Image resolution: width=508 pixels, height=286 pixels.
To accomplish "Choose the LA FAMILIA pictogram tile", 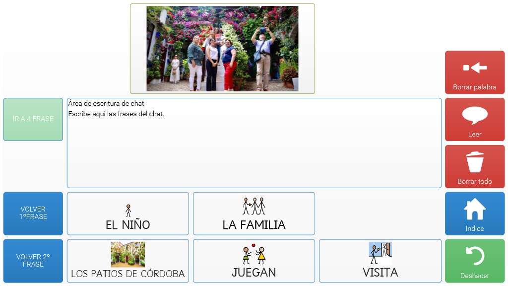I will pyautogui.click(x=254, y=214).
